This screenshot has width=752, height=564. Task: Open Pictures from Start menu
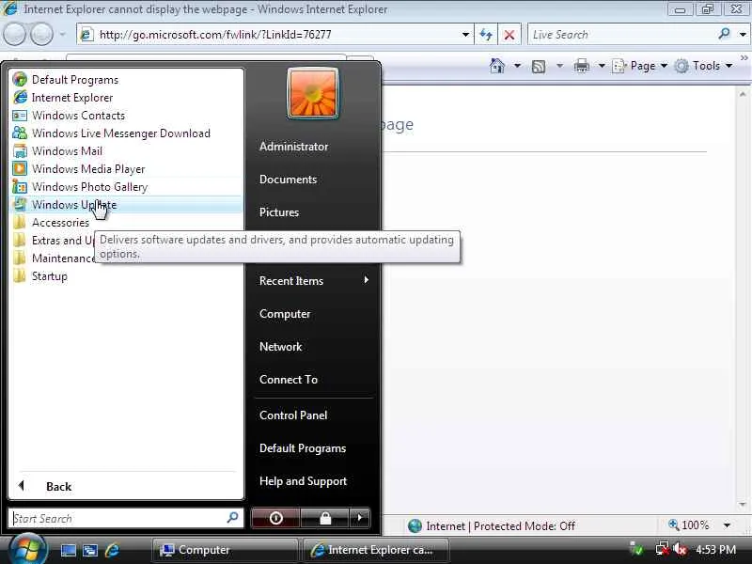(x=279, y=212)
